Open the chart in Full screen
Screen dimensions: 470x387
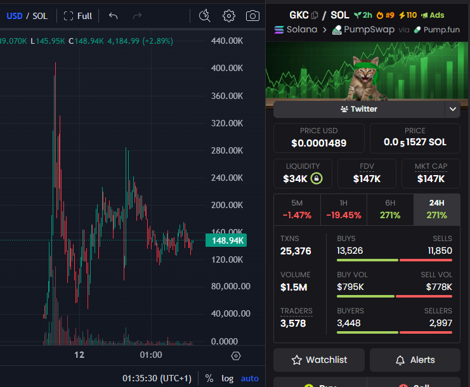(78, 16)
